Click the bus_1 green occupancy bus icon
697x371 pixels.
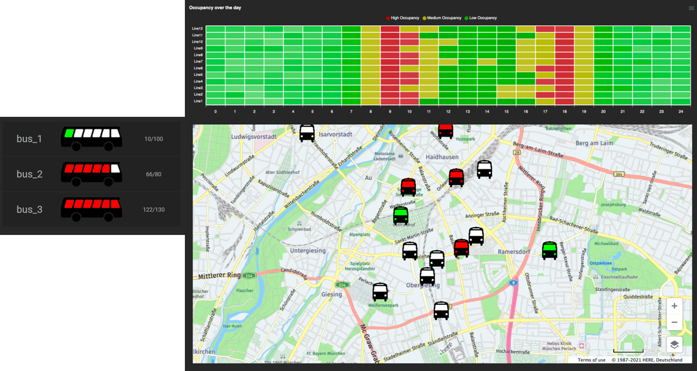point(91,138)
